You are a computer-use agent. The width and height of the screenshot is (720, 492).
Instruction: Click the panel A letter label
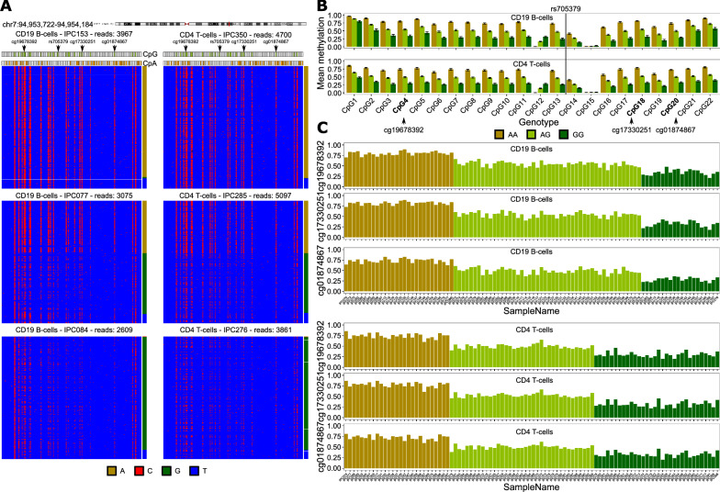click(7, 7)
